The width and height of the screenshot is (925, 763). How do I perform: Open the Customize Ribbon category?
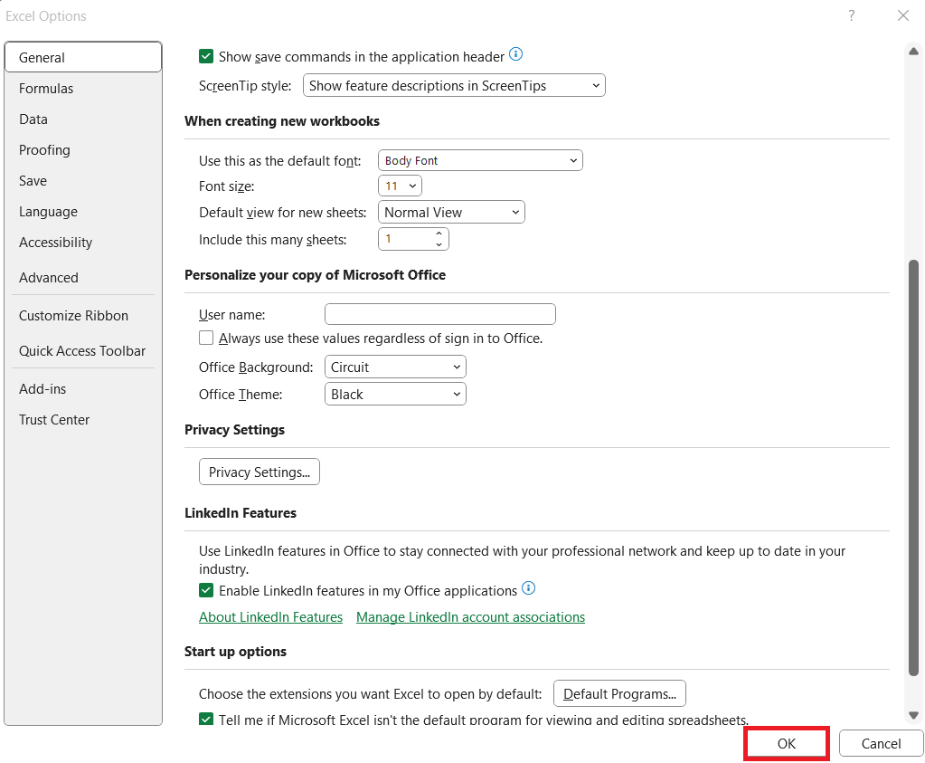(83, 315)
